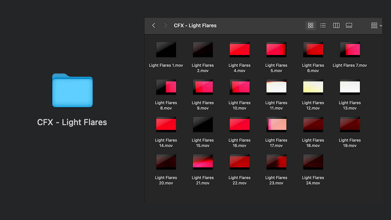The image size is (391, 220).
Task: Select the large blue CFX folder icon
Action: coord(72,90)
